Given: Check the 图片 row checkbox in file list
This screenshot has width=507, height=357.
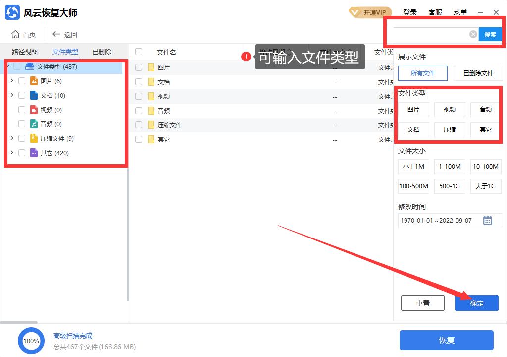Looking at the screenshot, I should coord(139,67).
